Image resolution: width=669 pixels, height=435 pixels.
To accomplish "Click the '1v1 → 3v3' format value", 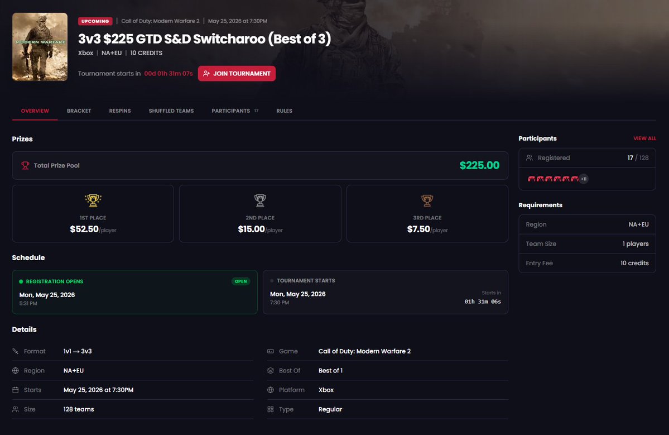I will point(78,351).
